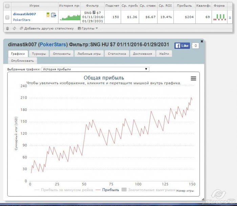The height and width of the screenshot is (206, 237).
Task: Toggle the Прибыль legend series
Action: coord(107,190)
